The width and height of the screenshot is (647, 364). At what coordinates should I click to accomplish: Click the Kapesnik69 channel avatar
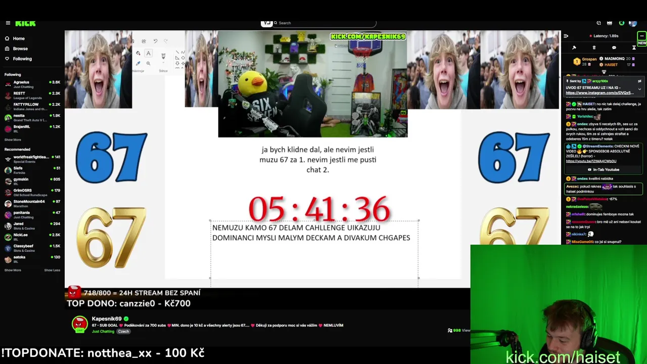79,324
